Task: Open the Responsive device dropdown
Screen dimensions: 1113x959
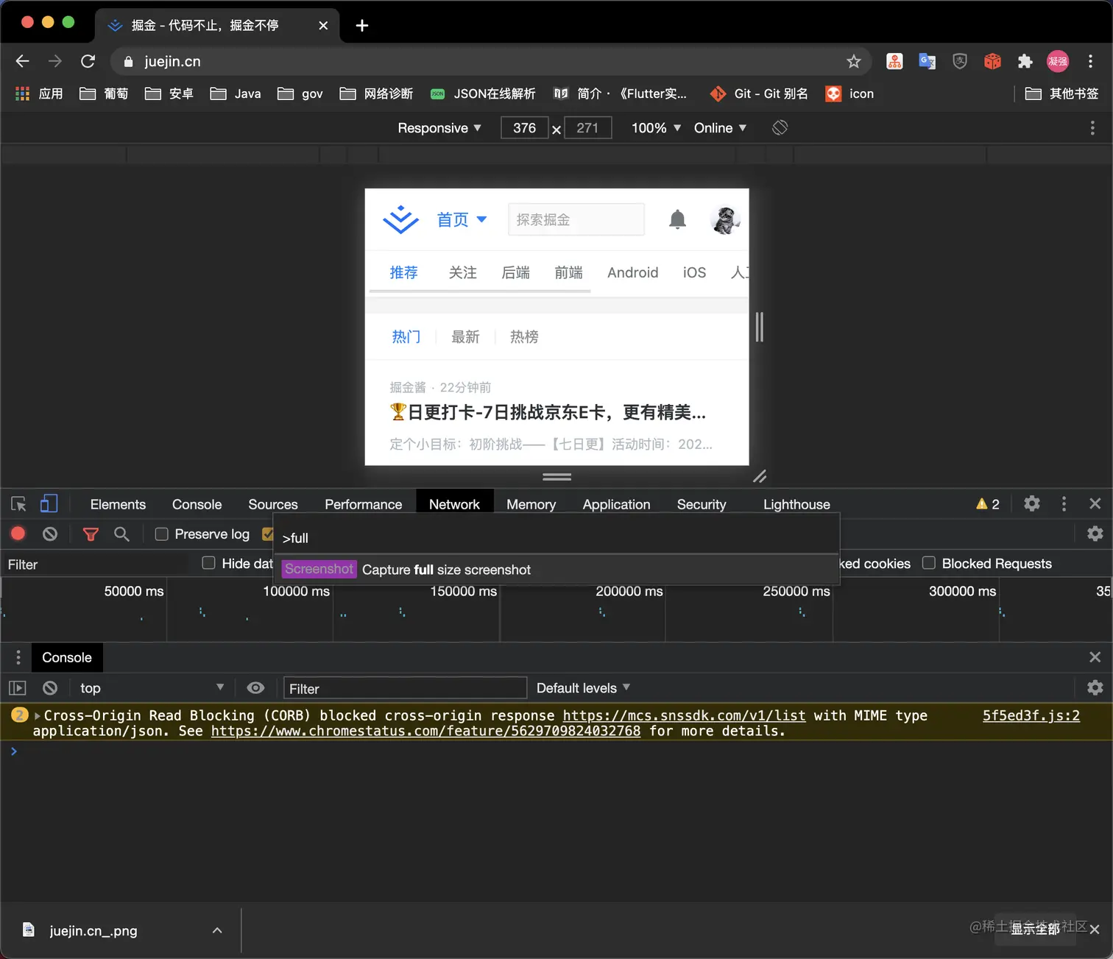Action: (439, 128)
